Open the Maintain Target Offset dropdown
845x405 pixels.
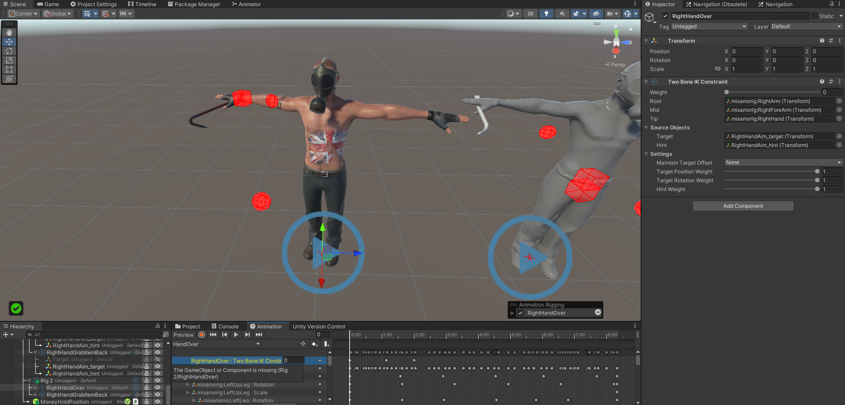(x=783, y=162)
